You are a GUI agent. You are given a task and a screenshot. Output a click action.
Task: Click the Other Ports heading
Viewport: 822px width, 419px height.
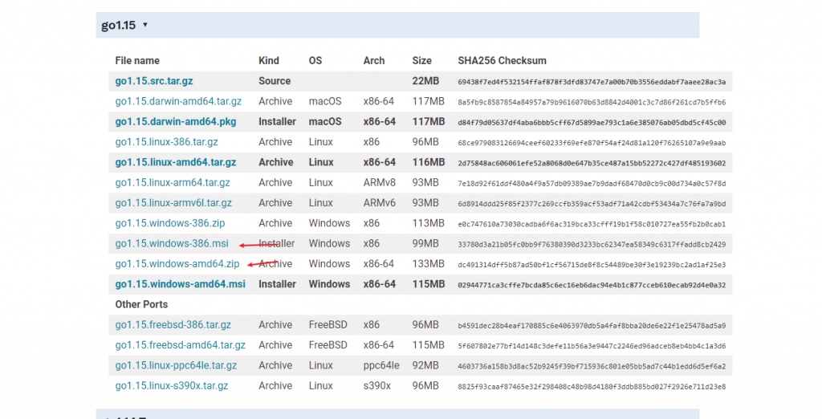[141, 305]
